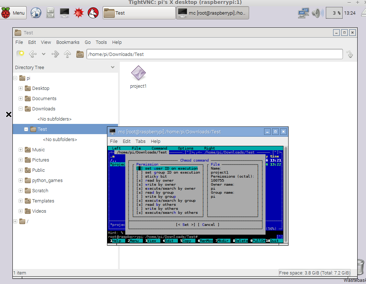Image resolution: width=366 pixels, height=284 pixels.
Task: Cancel the Chmod command dialog
Action: pos(209,224)
